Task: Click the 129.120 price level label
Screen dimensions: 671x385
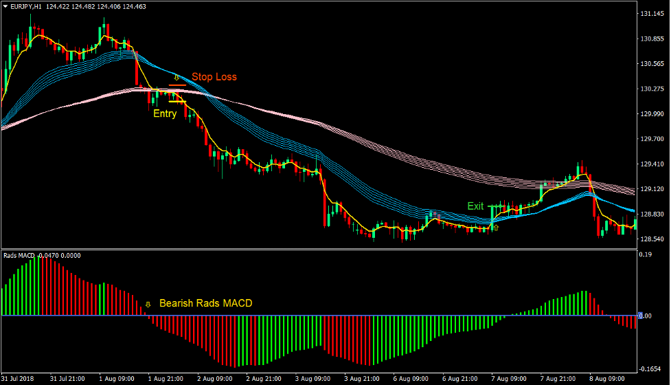Action: (652, 189)
